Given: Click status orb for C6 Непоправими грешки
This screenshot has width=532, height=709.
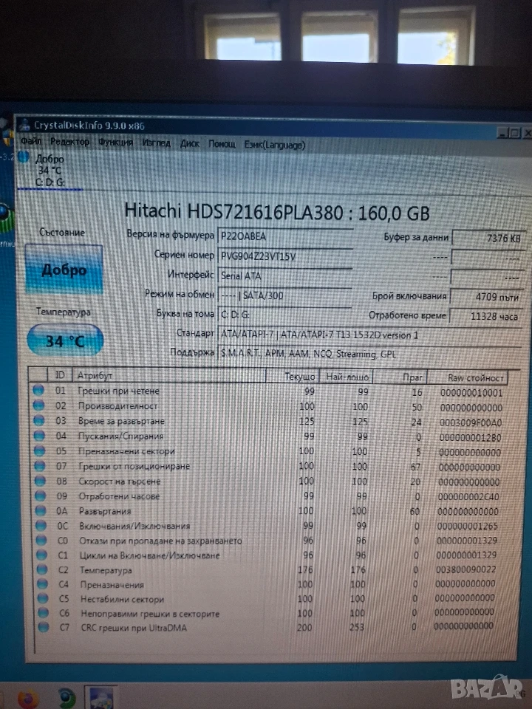Looking at the screenshot, I should pyautogui.click(x=44, y=613).
